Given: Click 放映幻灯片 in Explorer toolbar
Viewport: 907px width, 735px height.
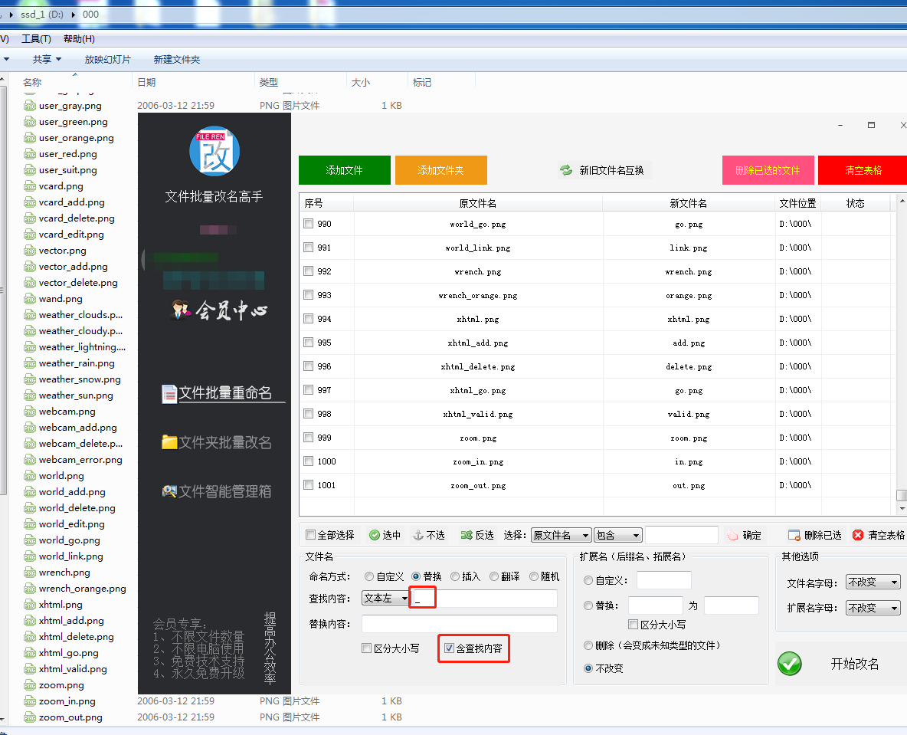Looking at the screenshot, I should click(107, 60).
